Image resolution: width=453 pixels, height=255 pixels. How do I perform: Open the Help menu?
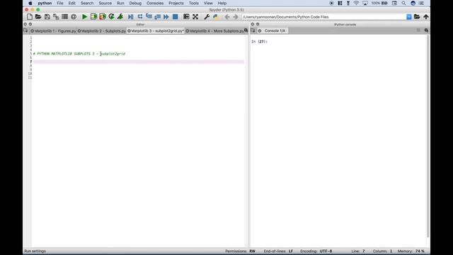[x=222, y=3]
